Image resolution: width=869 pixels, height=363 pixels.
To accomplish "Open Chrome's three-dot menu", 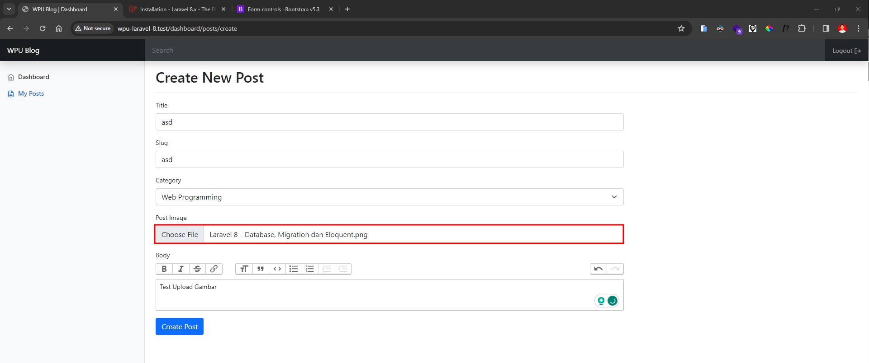I will click(x=859, y=28).
